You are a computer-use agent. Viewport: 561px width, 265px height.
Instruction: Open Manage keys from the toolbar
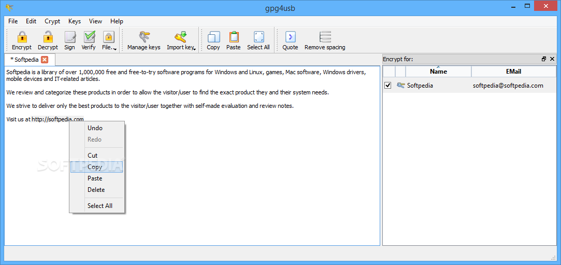(x=144, y=40)
